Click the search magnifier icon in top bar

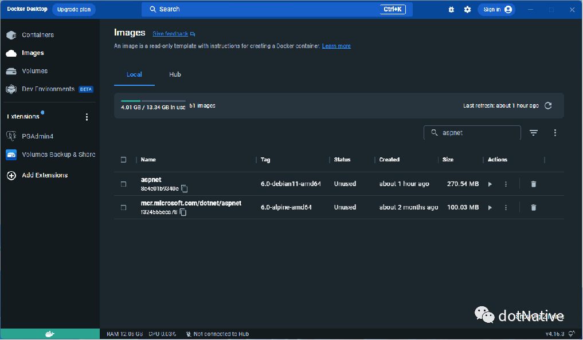click(x=153, y=9)
